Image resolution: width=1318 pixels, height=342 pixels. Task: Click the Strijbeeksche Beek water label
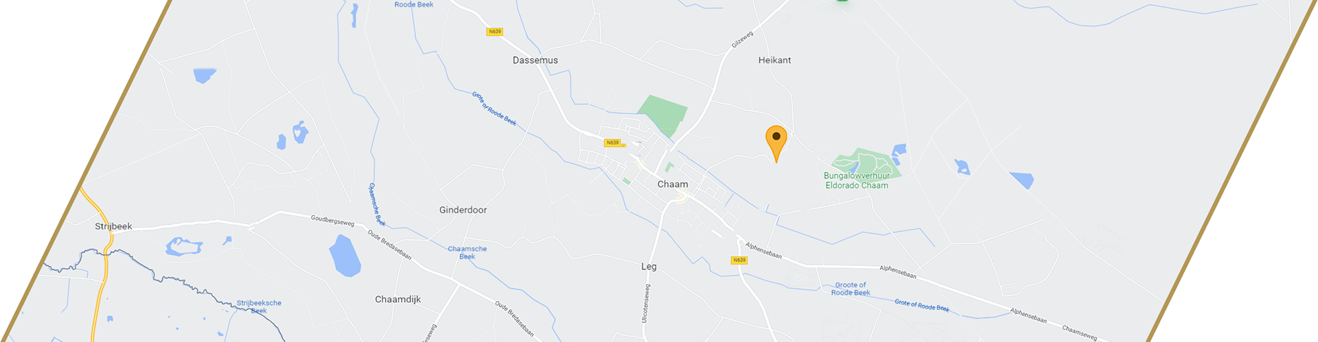259,306
